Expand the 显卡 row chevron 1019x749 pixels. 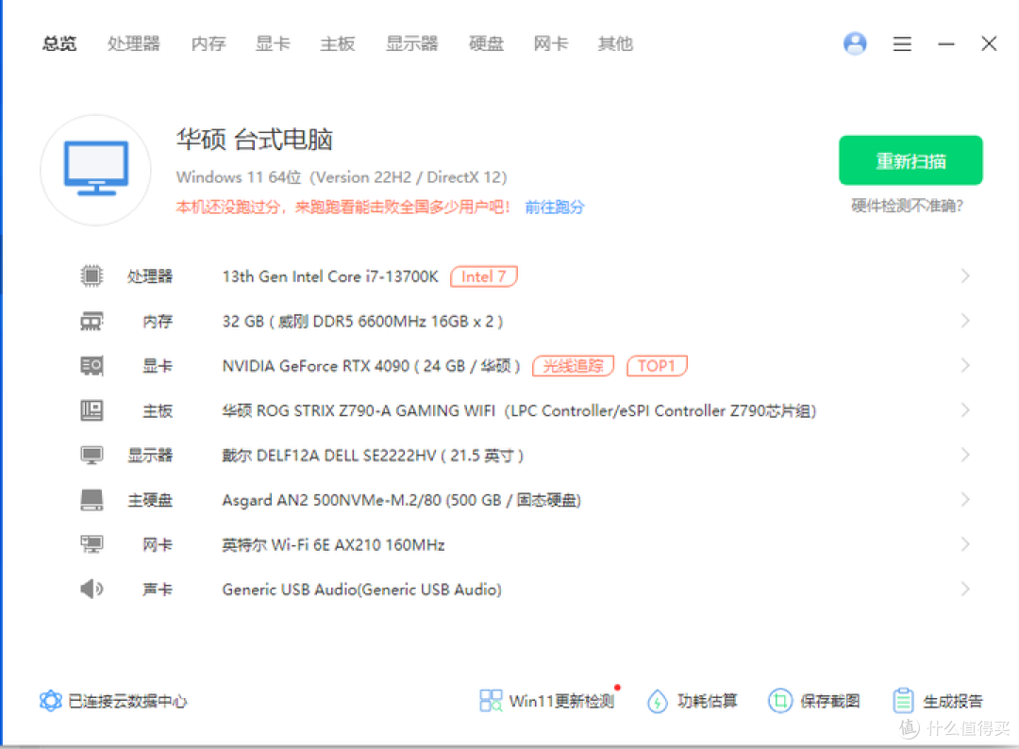(966, 366)
